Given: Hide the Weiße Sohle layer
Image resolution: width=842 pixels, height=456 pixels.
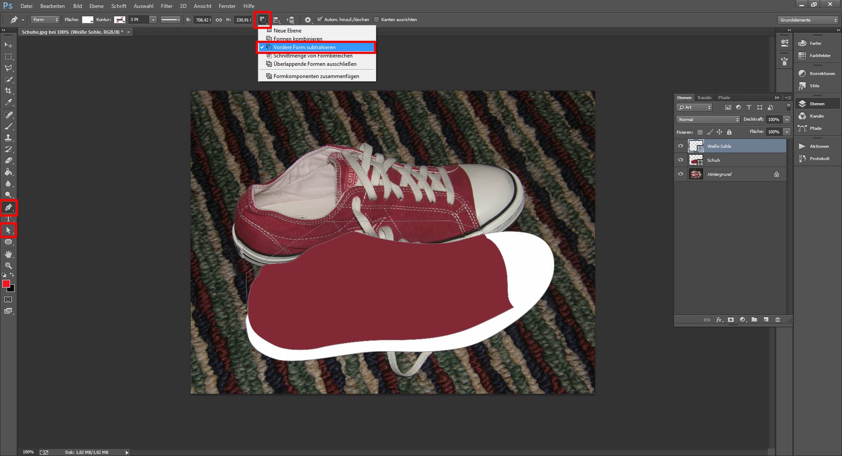Looking at the screenshot, I should [x=681, y=146].
